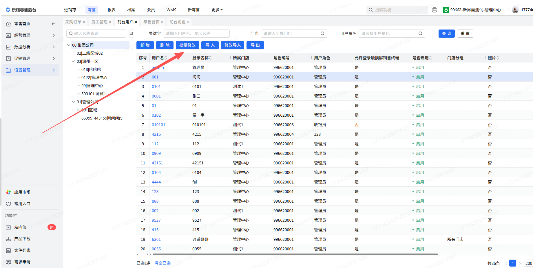Open 应用市场 from the sidebar
Viewport: 533px width, 268px height.
click(22, 192)
